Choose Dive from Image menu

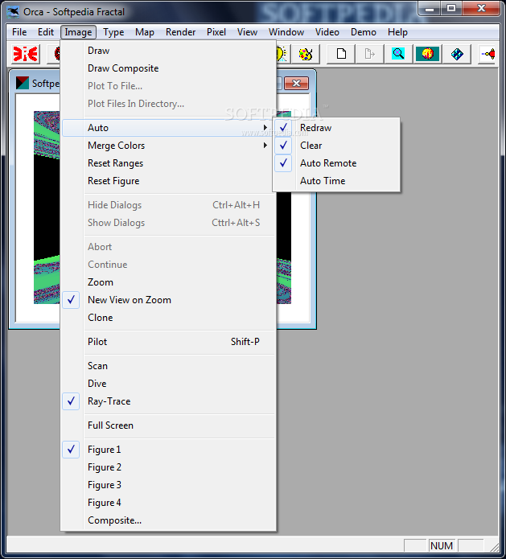[168, 384]
